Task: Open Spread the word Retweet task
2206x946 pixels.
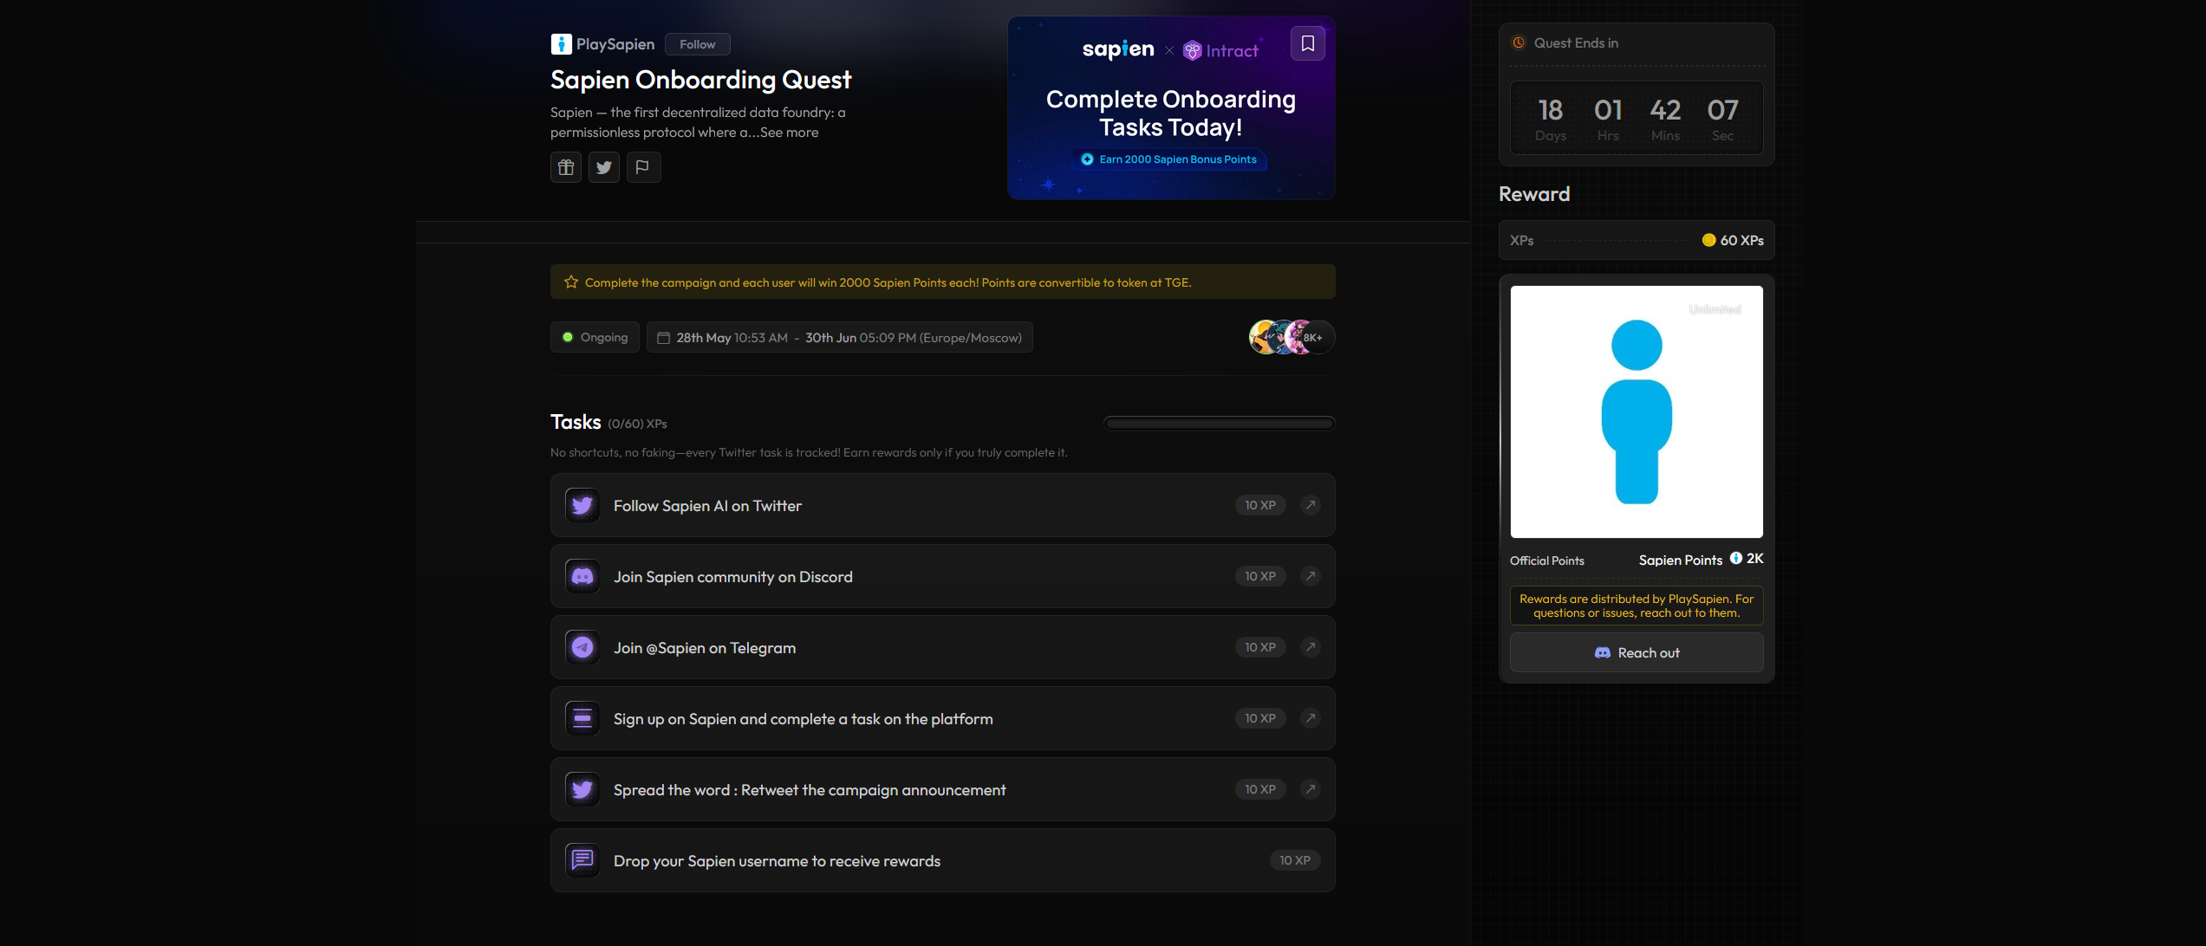Action: pos(943,789)
